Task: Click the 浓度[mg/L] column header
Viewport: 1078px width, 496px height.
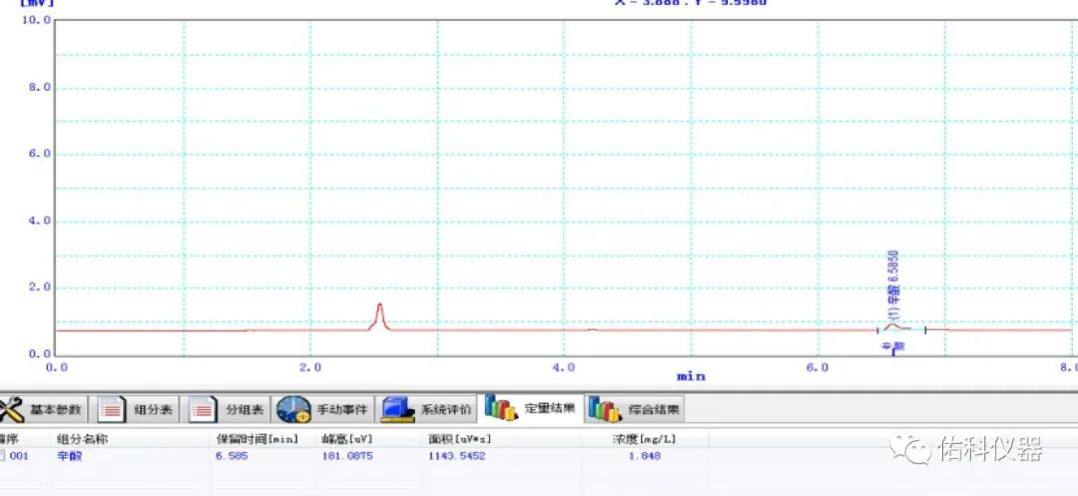Action: (644, 439)
